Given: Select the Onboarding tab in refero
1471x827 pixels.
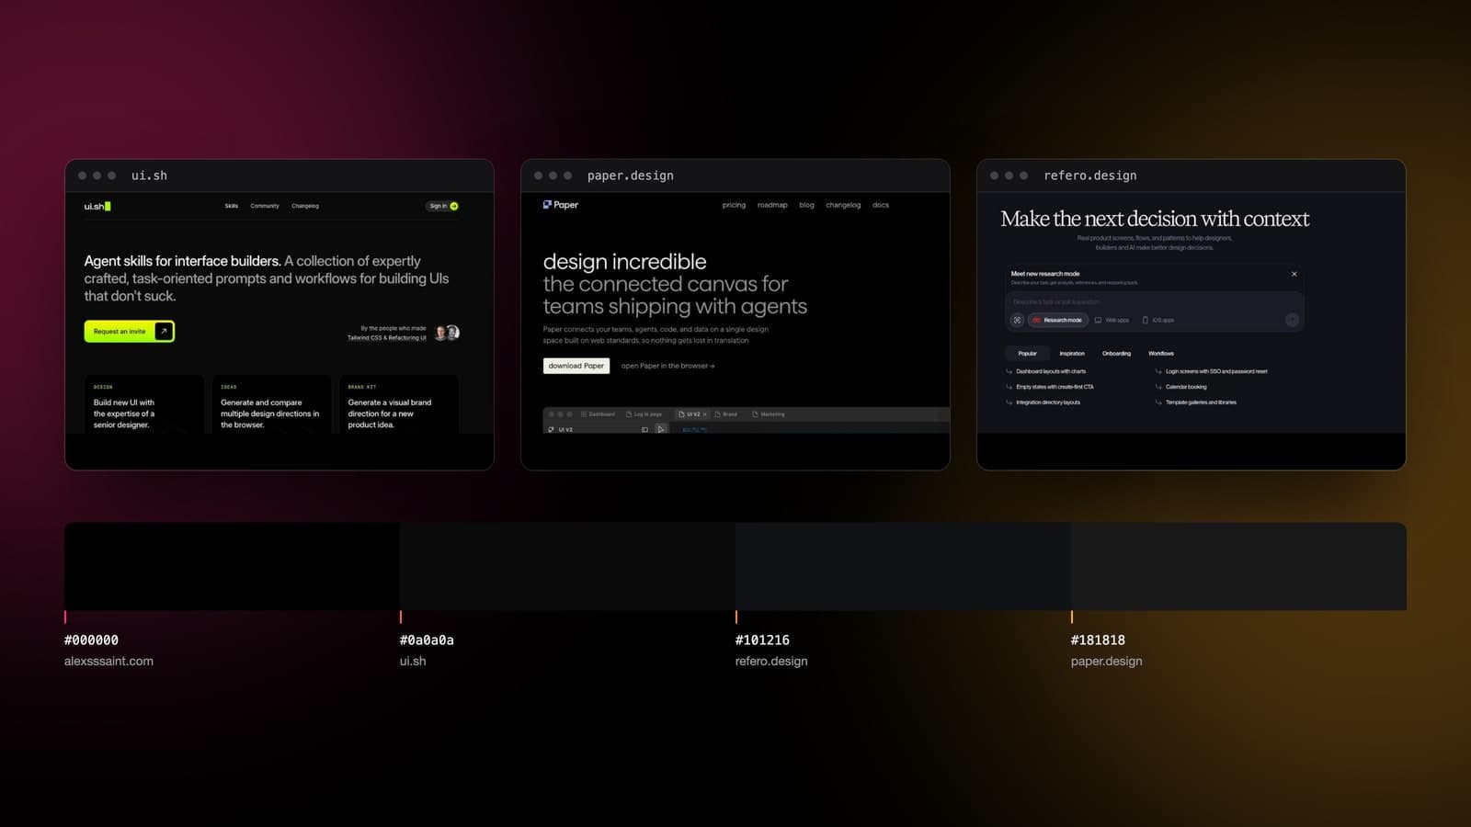Looking at the screenshot, I should [1117, 353].
